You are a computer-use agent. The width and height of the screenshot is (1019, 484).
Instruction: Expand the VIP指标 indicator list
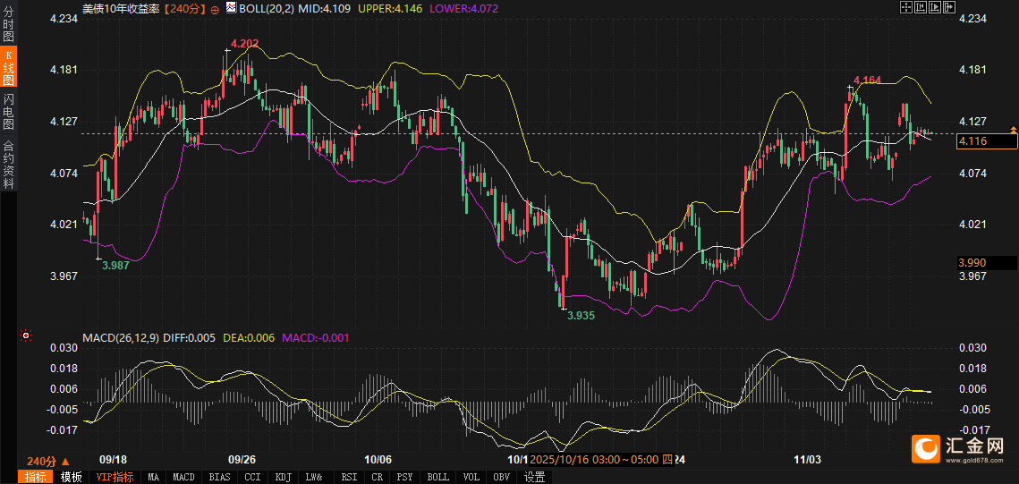(115, 477)
